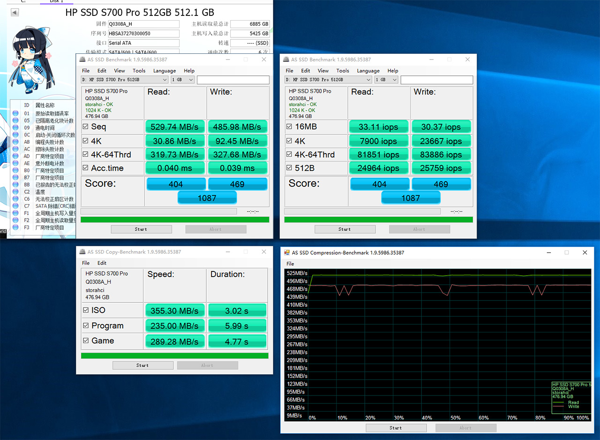Click the green progress bar in Copy-Benchmark
Screen dimensions: 600x440
point(174,356)
